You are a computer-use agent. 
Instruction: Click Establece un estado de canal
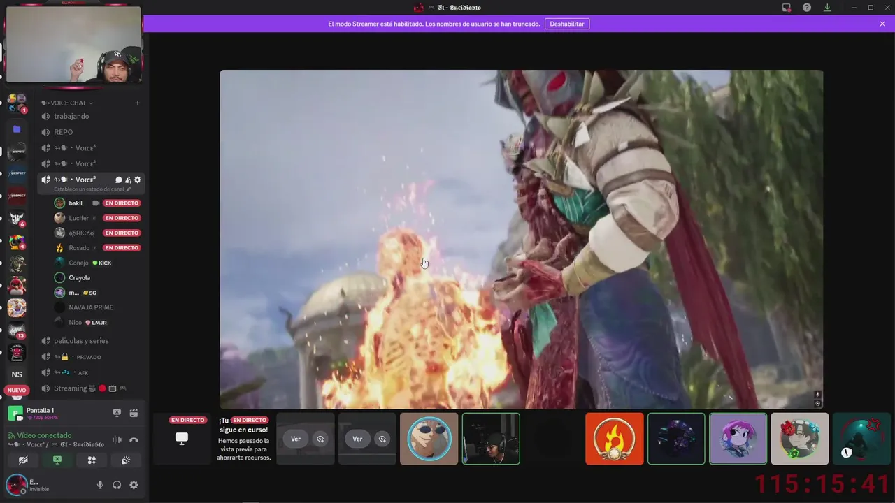coord(89,189)
